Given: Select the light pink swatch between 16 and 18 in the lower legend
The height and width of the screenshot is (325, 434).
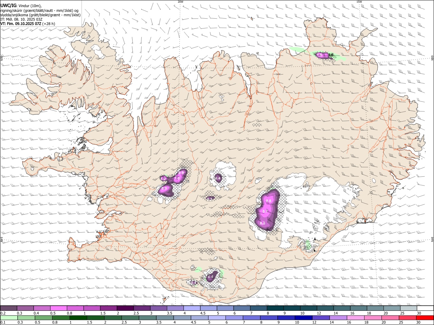Looking at the screenshot, I should click(355, 318).
